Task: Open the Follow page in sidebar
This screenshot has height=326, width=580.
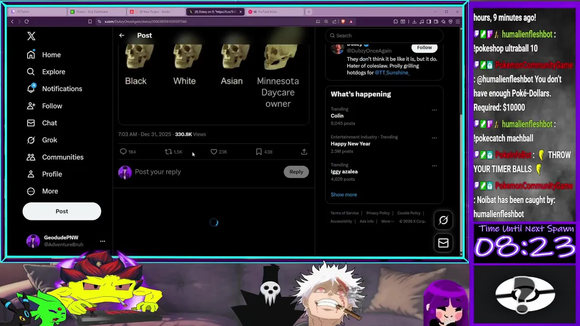Action: click(x=44, y=106)
